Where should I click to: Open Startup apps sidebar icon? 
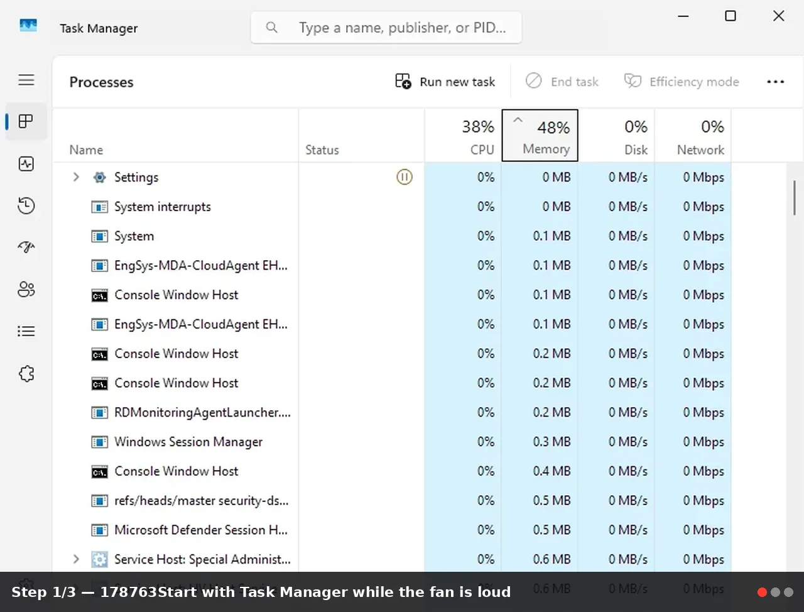point(26,247)
